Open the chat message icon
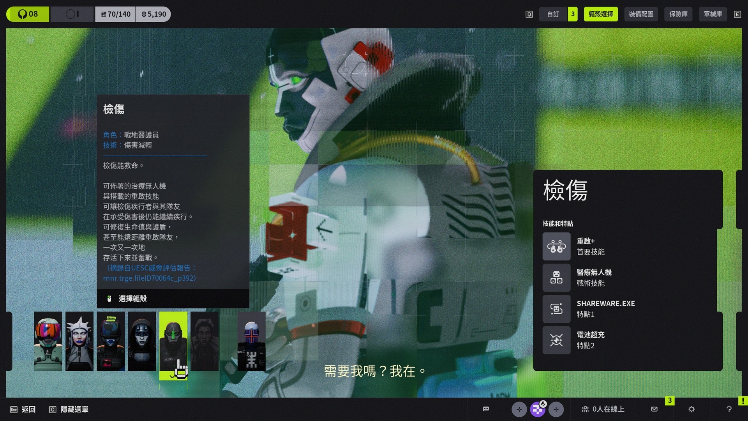Screen dimensions: 748x421 (x=486, y=409)
